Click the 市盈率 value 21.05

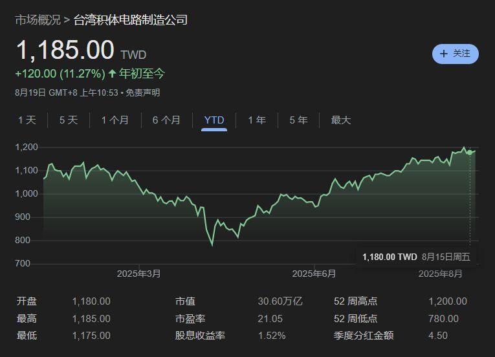tap(270, 319)
